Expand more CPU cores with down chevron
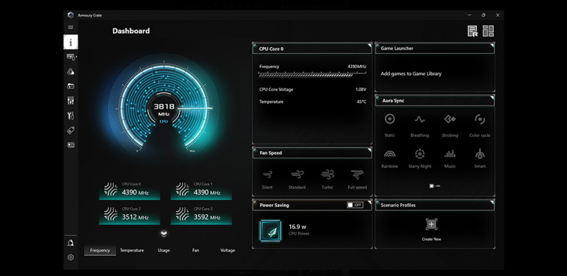 point(163,234)
